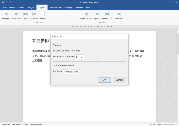
Task: Click the Indent Right icon
Action: [x=97, y=14]
